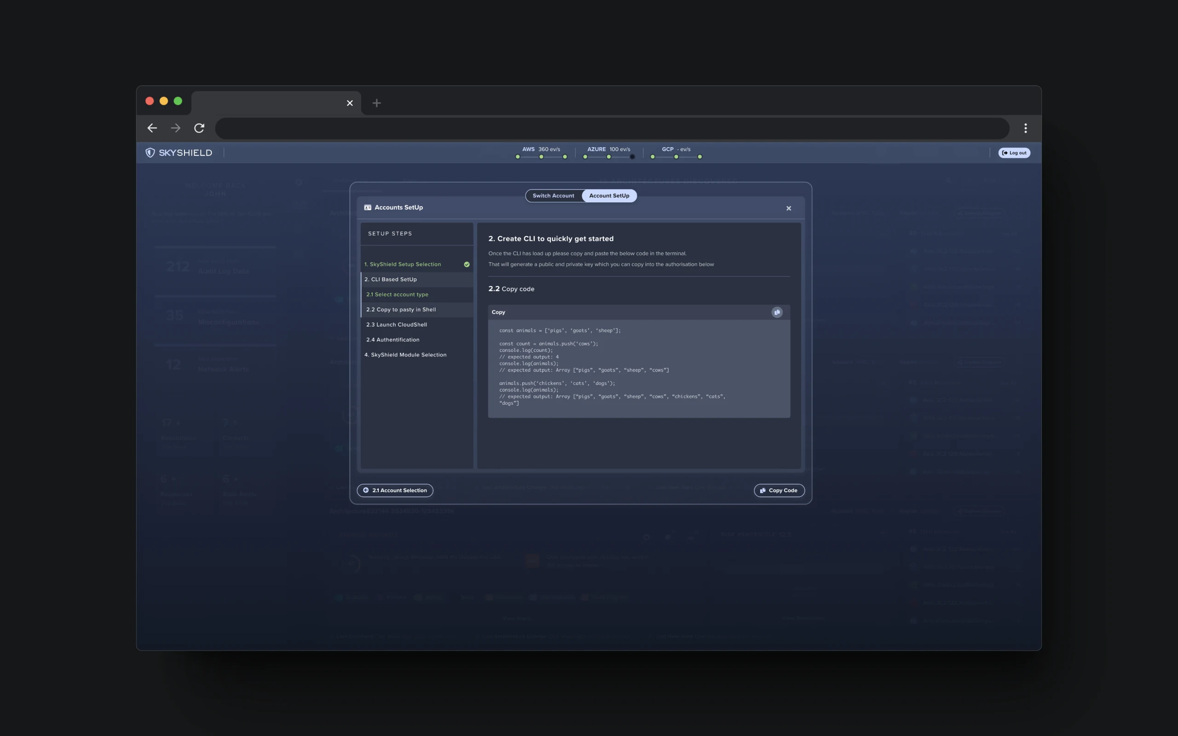The width and height of the screenshot is (1178, 736).
Task: Select step 2. CLI Based SetUp
Action: [417, 279]
